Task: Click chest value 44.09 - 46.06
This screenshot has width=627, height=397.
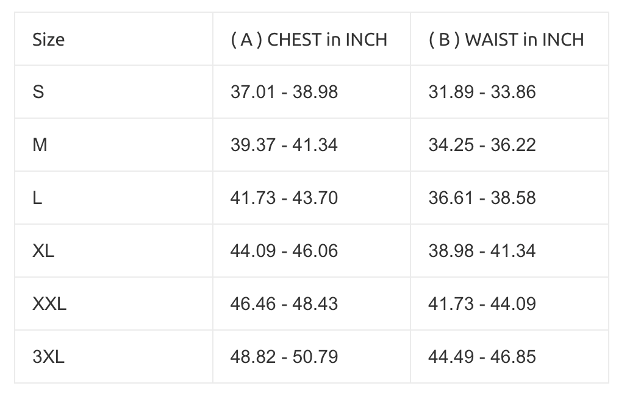Action: 284,251
